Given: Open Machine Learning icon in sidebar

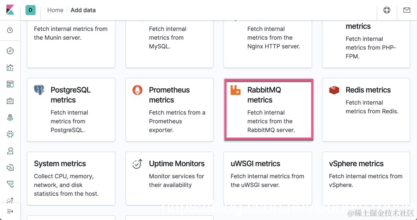Looking at the screenshot, I should click(x=10, y=134).
